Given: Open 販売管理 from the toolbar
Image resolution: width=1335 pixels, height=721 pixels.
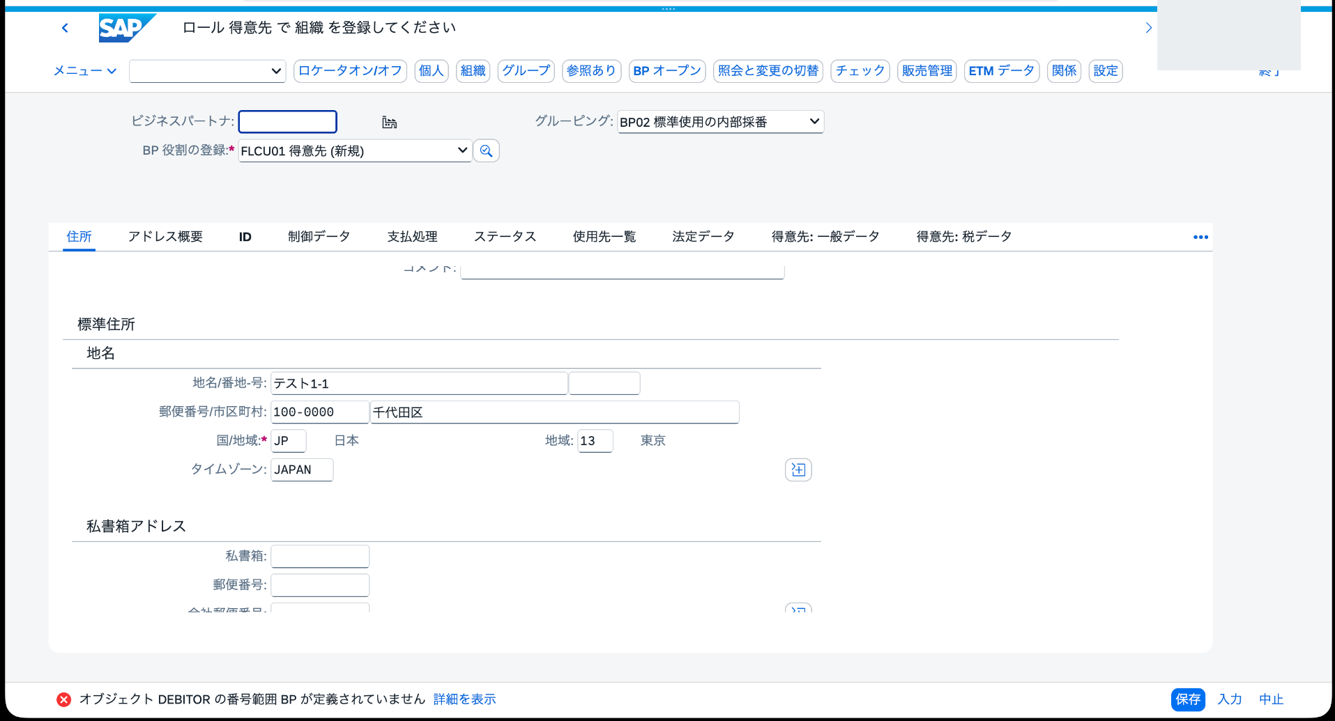Looking at the screenshot, I should (x=927, y=71).
